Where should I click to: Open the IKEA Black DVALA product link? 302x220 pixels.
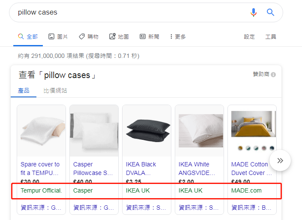tap(141, 169)
